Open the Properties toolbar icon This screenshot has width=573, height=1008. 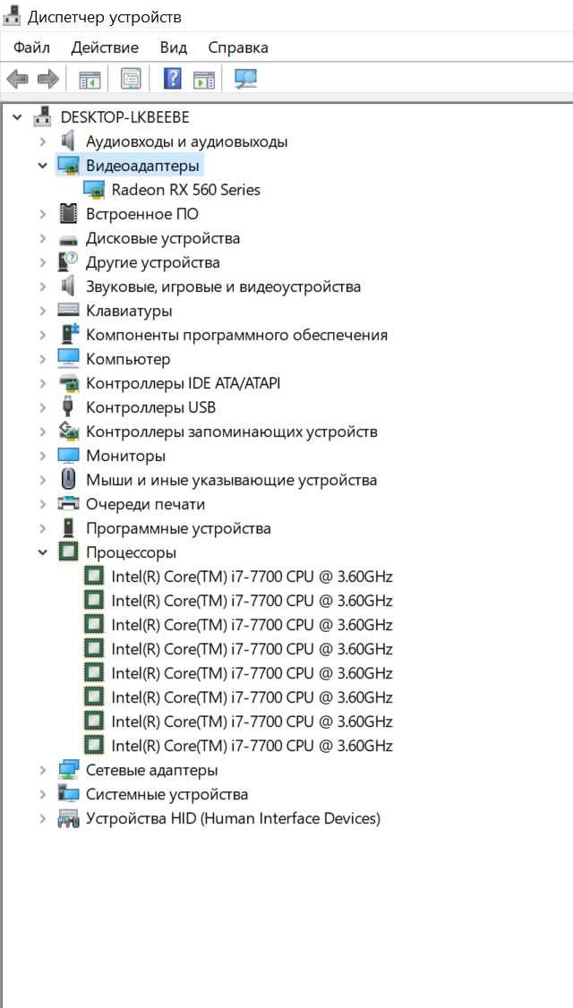(x=132, y=80)
